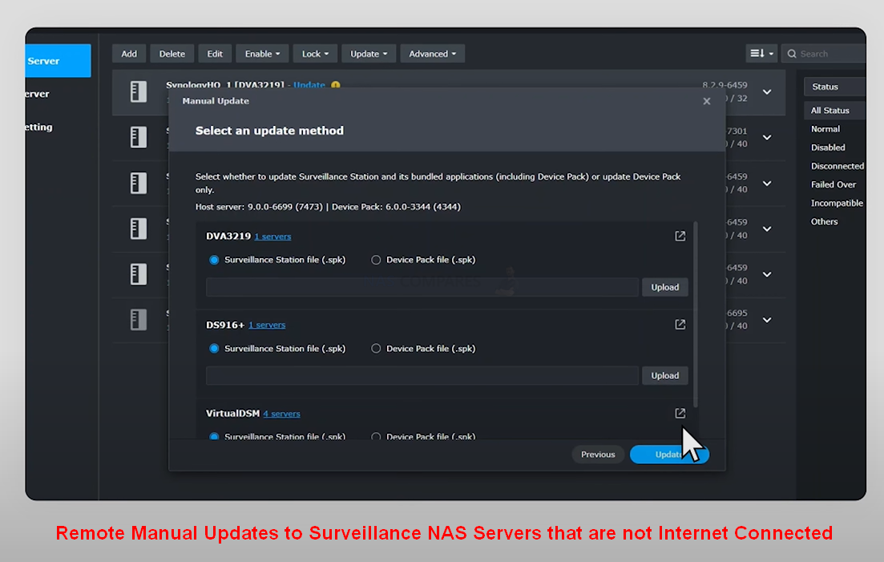Filter servers by Disabled status
This screenshot has height=562, width=884.
[828, 148]
